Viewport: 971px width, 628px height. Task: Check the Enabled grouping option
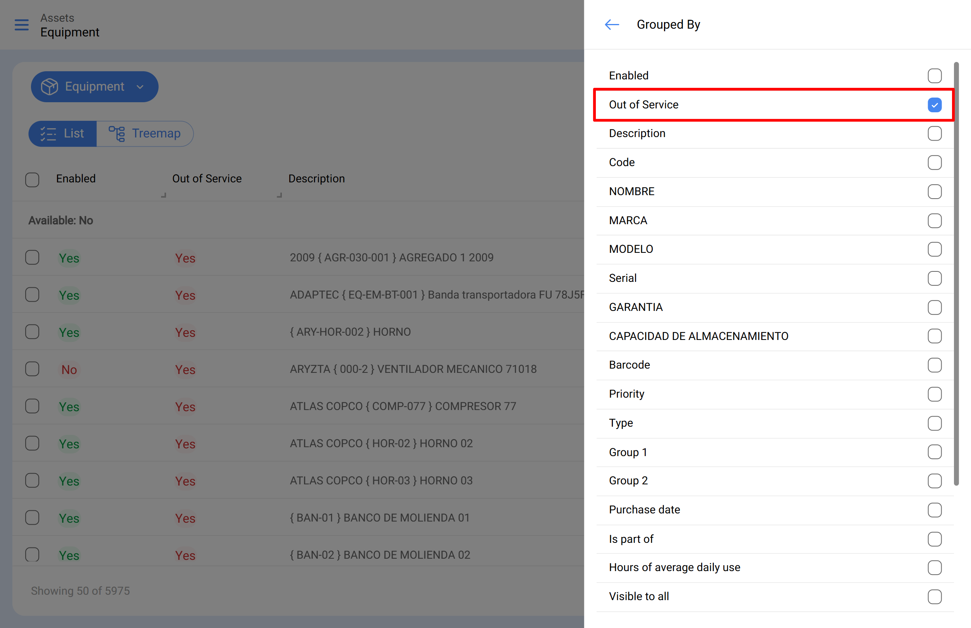(x=934, y=76)
